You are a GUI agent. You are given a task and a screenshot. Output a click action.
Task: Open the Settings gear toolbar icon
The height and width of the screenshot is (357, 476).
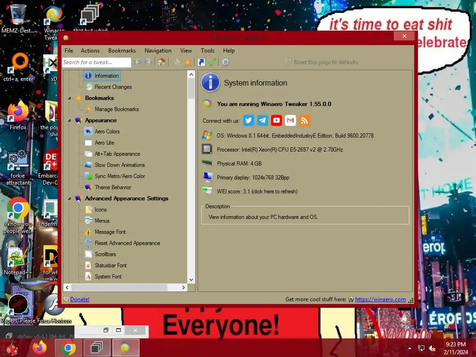coord(225,62)
